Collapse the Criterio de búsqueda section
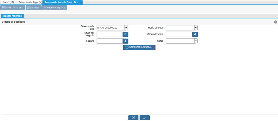 pos(275,22)
